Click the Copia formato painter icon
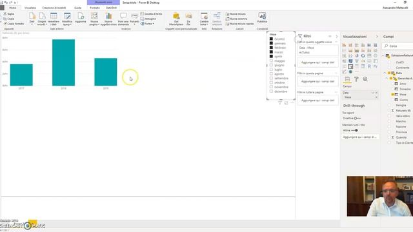The image size is (413, 232). (5, 24)
